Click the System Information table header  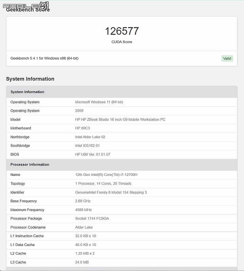pyautogui.click(x=122, y=92)
